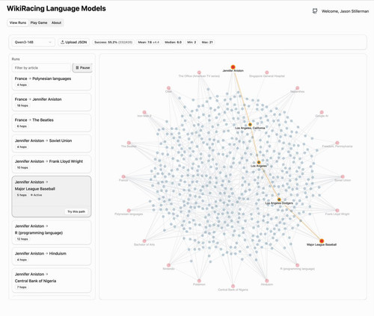Click the Freedom, Pennsylvania node

337,143
